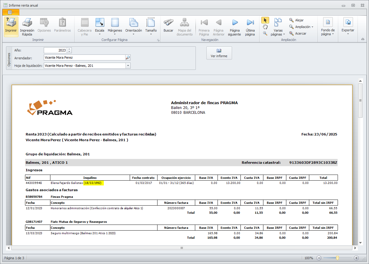The image size is (369, 264).
Task: Select the magnifier tool in Ampliación
Action: pyautogui.click(x=265, y=33)
